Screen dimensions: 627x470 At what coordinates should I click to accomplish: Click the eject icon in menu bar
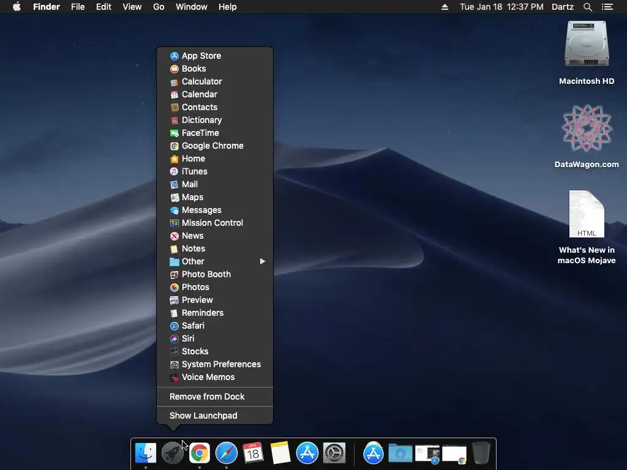click(x=445, y=7)
